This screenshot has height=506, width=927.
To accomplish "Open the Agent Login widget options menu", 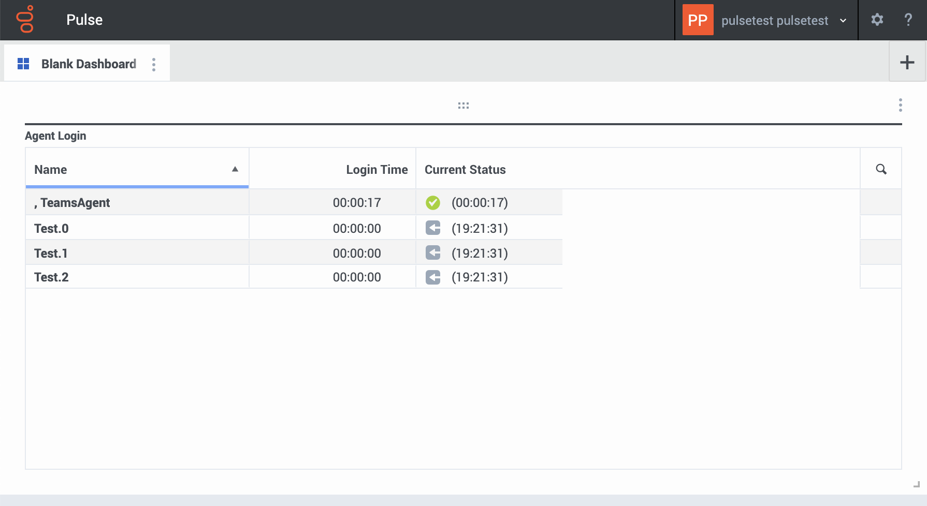I will click(900, 105).
